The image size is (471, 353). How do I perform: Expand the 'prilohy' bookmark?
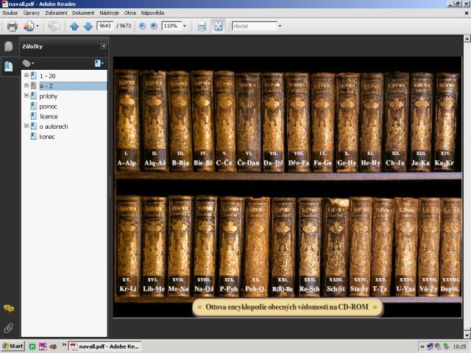point(26,96)
